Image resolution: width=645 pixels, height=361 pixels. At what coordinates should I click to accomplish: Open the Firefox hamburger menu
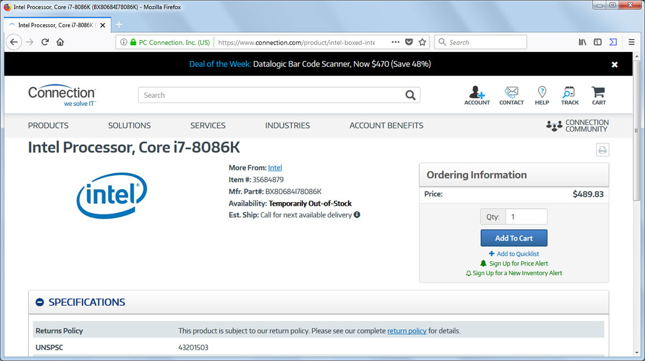point(631,42)
